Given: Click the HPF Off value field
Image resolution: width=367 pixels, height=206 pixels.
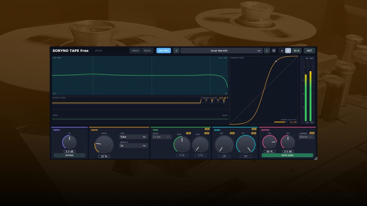Looking at the screenshot, I should pos(224,156).
